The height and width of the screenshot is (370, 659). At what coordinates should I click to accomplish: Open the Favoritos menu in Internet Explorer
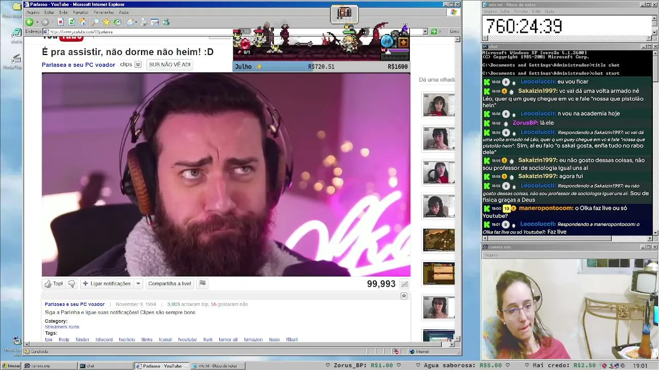tap(81, 12)
